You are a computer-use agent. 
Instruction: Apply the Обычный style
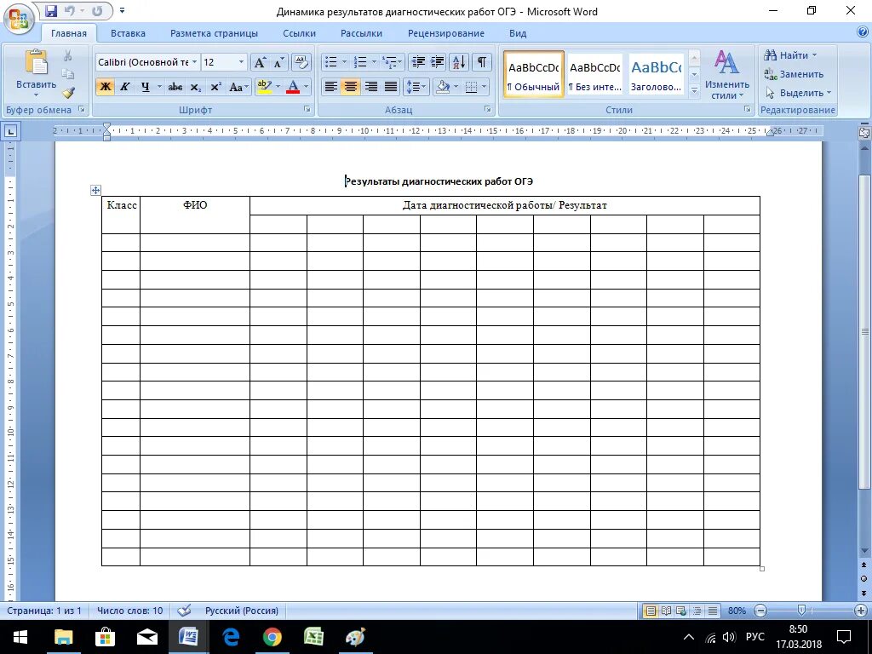point(533,75)
